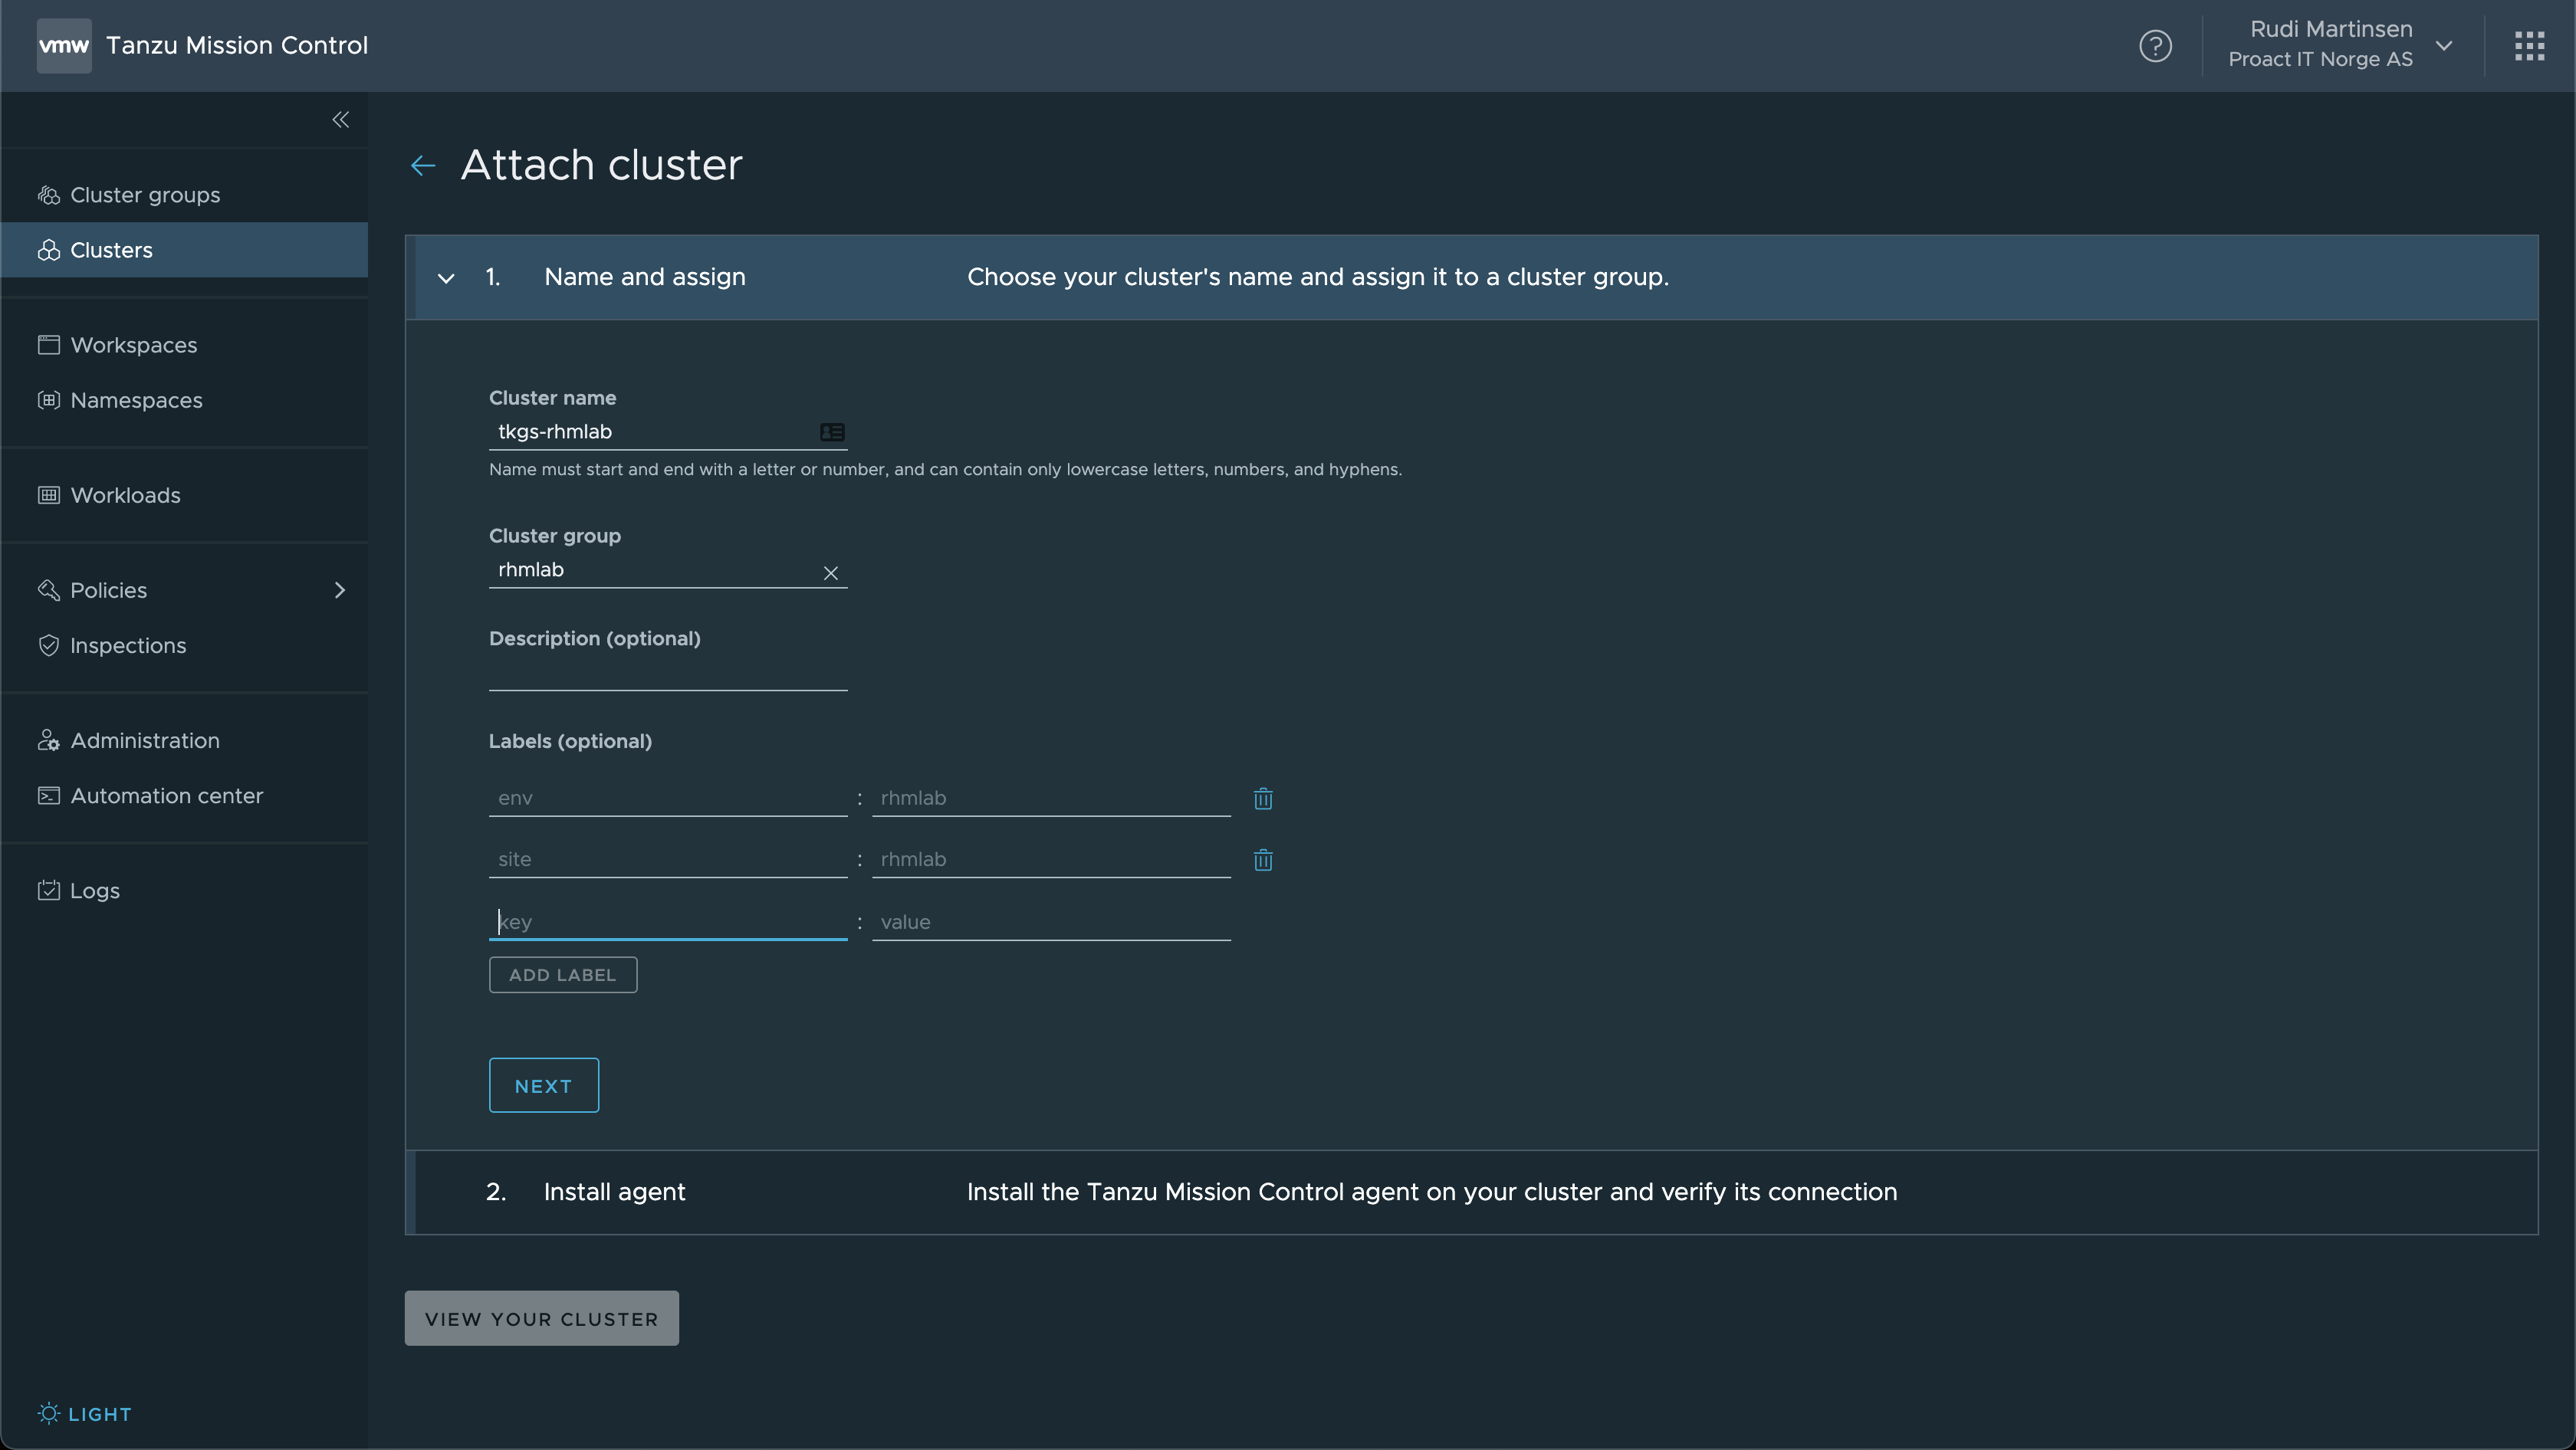Open the apps grid switcher icon
This screenshot has width=2576, height=1450.
pos(2529,46)
